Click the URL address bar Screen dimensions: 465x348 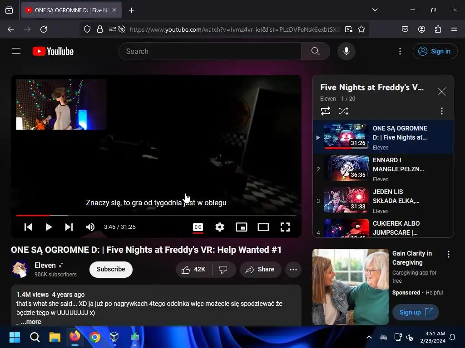click(x=234, y=29)
